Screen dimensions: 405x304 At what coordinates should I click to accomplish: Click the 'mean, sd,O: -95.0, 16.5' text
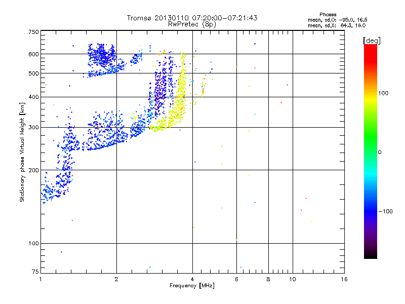tap(337, 20)
